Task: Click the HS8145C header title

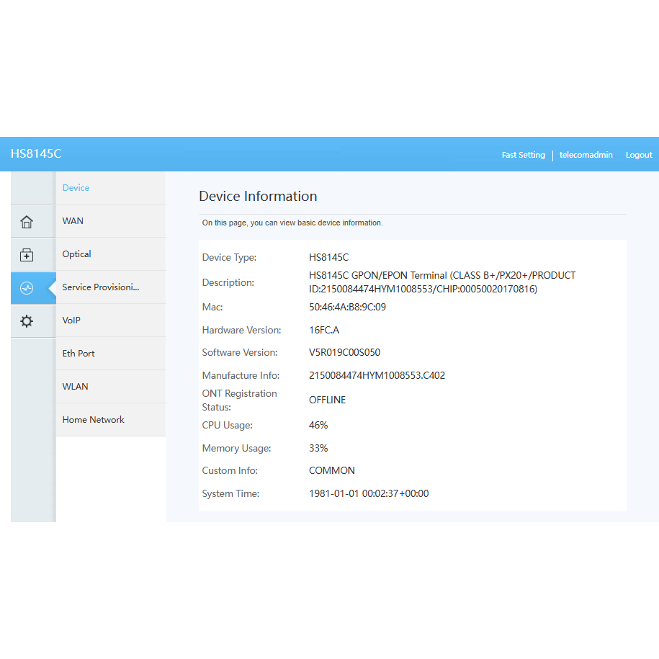Action: [36, 154]
